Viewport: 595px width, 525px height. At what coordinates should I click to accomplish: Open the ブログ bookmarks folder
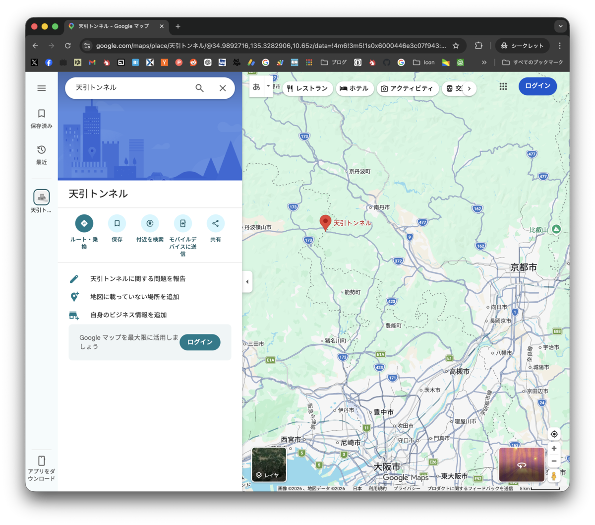[x=334, y=63]
